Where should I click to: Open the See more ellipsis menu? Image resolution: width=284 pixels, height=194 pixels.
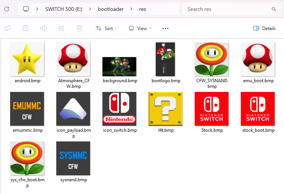click(x=165, y=29)
